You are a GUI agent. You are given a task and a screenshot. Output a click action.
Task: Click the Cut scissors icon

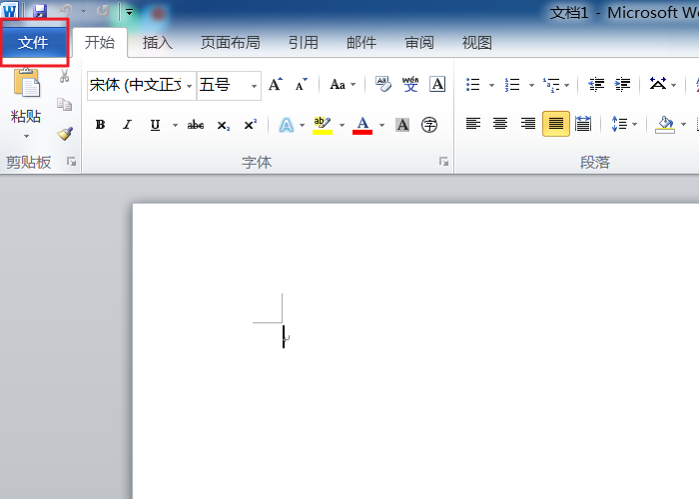[x=65, y=76]
